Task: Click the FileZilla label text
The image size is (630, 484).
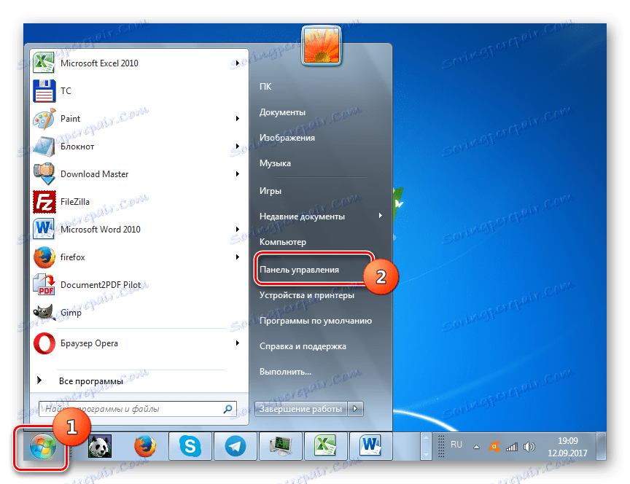Action: [75, 202]
